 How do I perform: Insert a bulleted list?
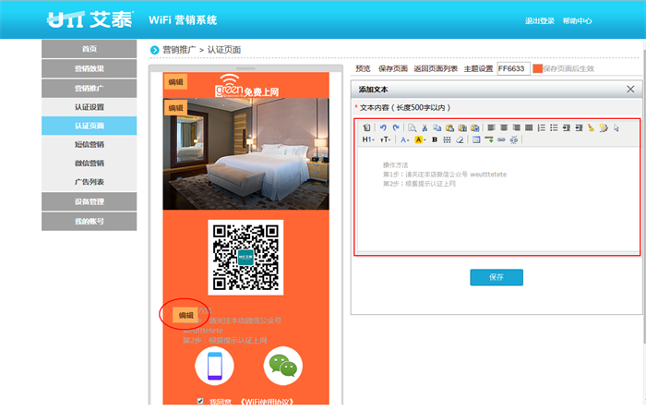pyautogui.click(x=554, y=127)
